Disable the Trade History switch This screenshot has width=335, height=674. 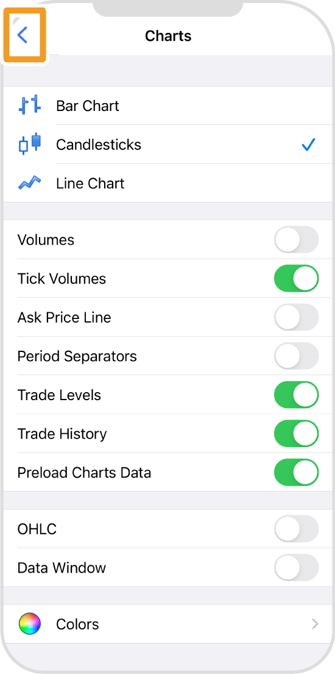coord(297,434)
